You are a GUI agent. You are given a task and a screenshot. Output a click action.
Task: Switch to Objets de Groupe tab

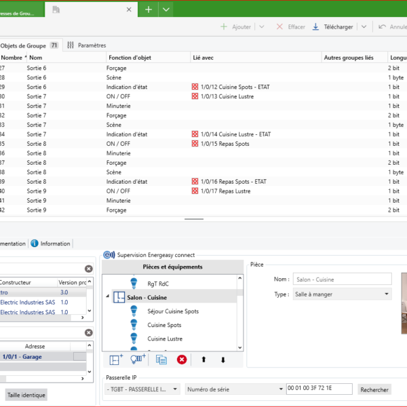23,45
